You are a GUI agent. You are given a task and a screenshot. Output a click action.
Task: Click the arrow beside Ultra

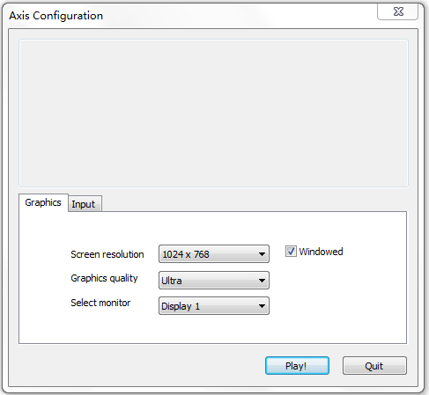coord(262,281)
